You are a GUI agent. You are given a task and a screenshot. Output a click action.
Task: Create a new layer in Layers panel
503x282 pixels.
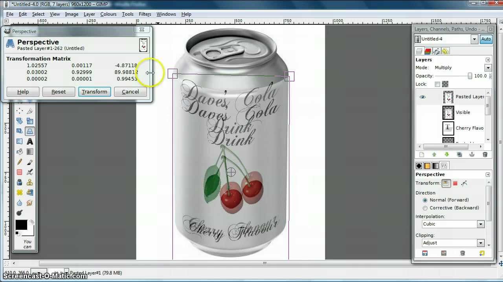tap(421, 155)
